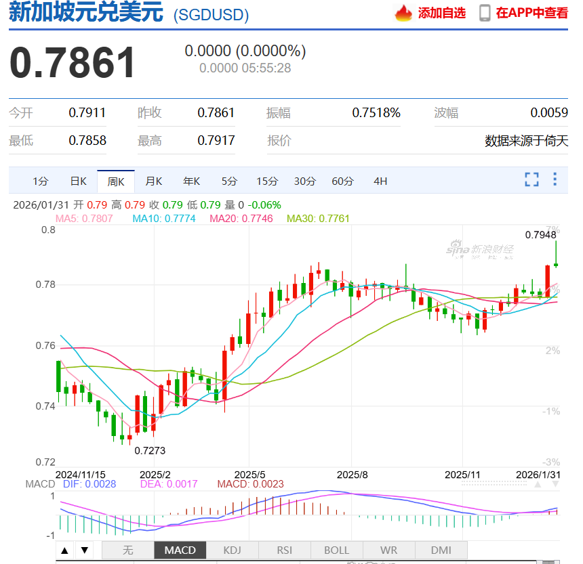Click the phone icon for APP viewing
This screenshot has height=564, width=583.
click(x=485, y=13)
